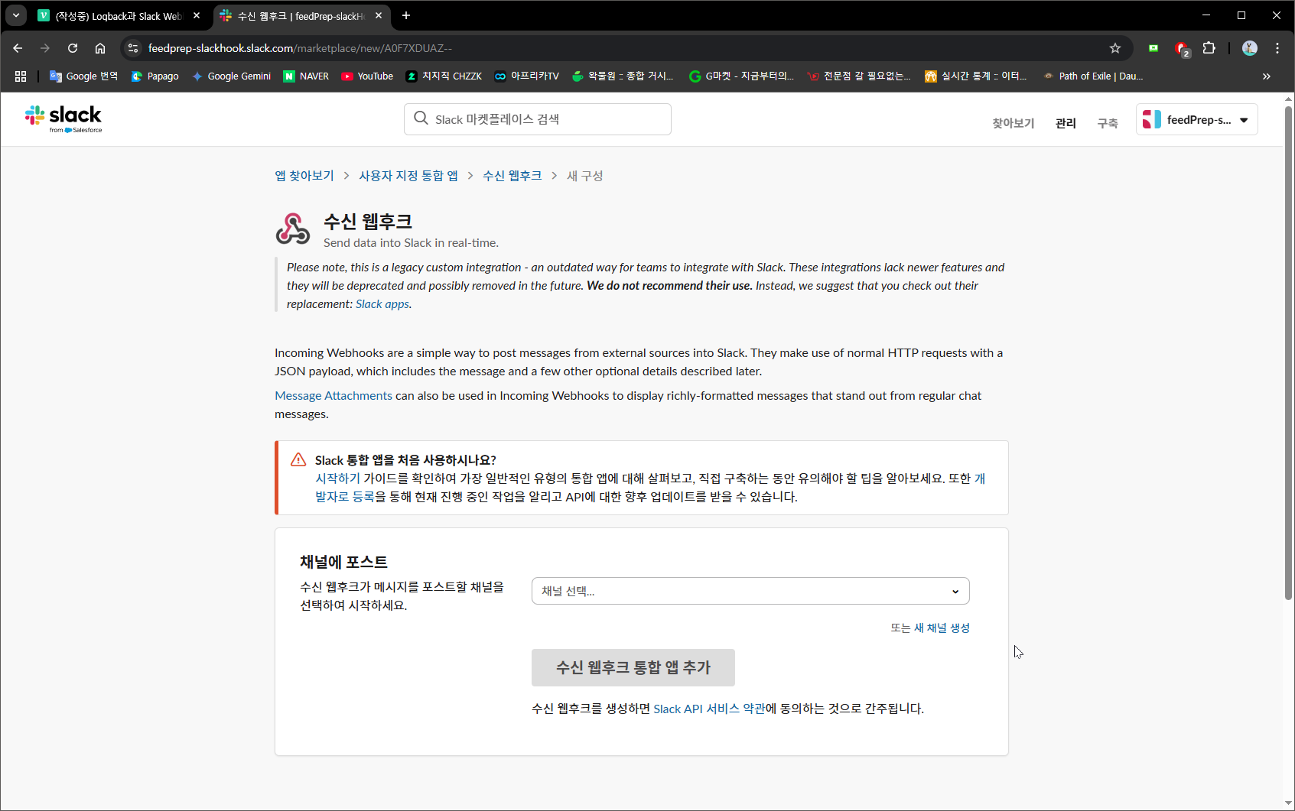
Task: Click the search magnifier icon
Action: click(421, 118)
